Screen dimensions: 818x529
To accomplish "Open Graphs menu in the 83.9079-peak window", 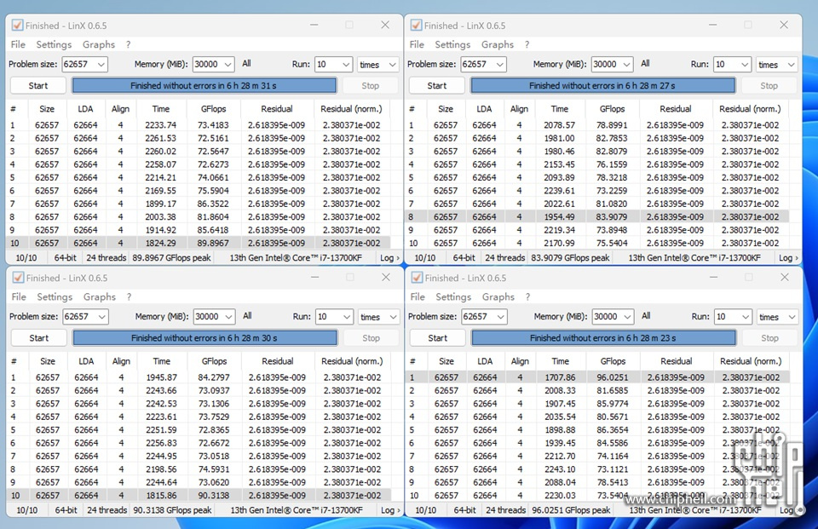I will pos(497,44).
